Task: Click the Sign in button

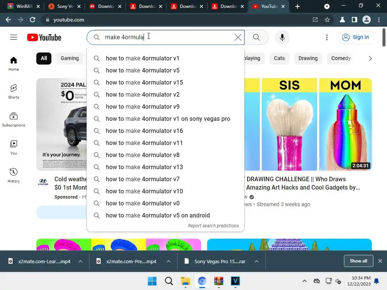Action: [356, 37]
